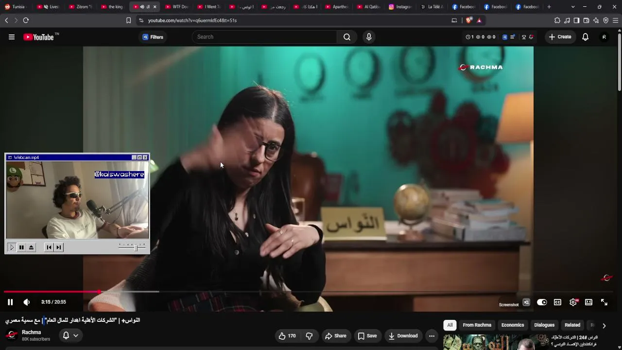The image size is (622, 350).
Task: Open Brave Shields icon
Action: [x=469, y=20]
